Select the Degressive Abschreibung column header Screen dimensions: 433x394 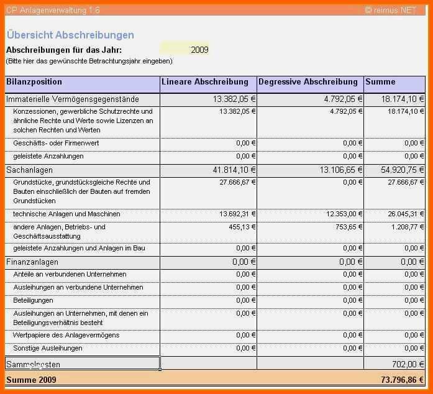click(310, 85)
